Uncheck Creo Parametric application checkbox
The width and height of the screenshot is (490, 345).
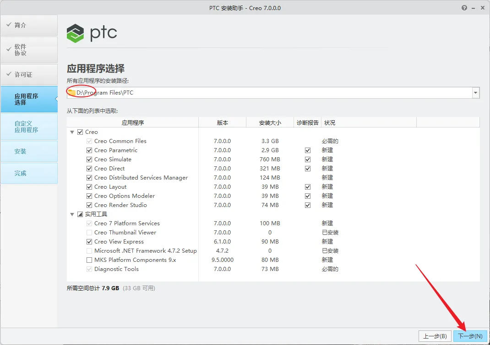pos(89,150)
